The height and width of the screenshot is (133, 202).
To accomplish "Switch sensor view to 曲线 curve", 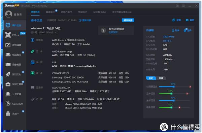I will [x=161, y=78].
